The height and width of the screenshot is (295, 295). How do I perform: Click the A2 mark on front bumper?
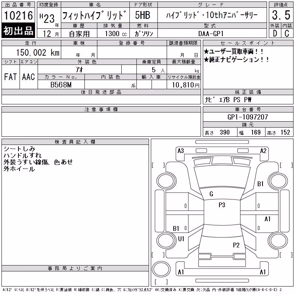[263, 151]
